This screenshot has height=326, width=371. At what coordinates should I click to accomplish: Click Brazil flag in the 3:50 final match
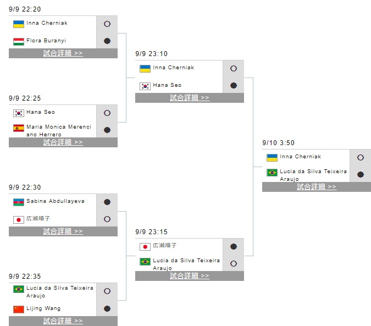(272, 173)
